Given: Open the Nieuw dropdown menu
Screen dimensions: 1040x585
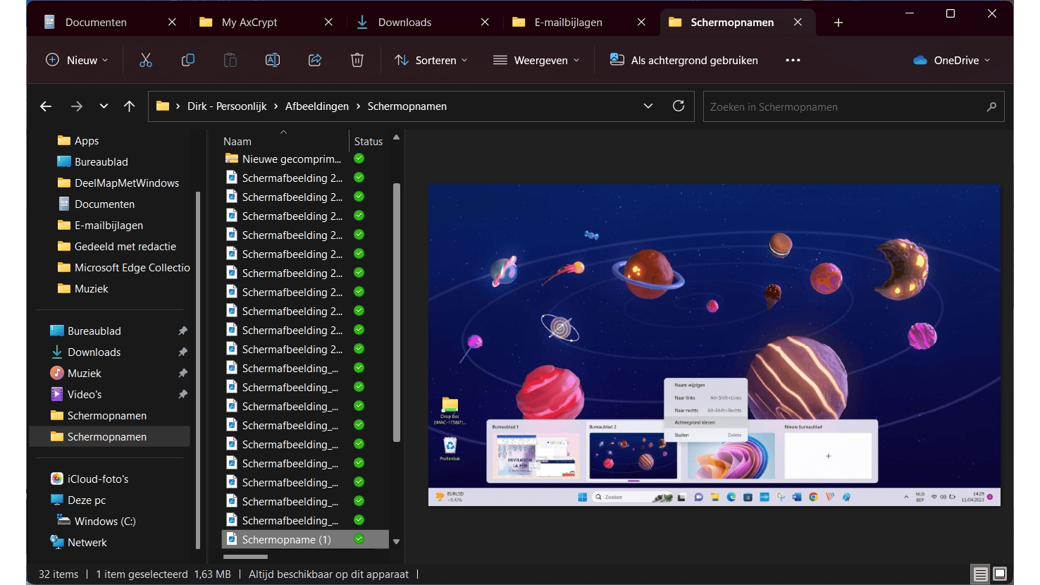Looking at the screenshot, I should click(x=77, y=61).
